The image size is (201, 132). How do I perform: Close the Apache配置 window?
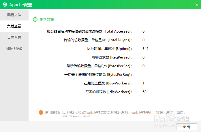tap(197, 5)
